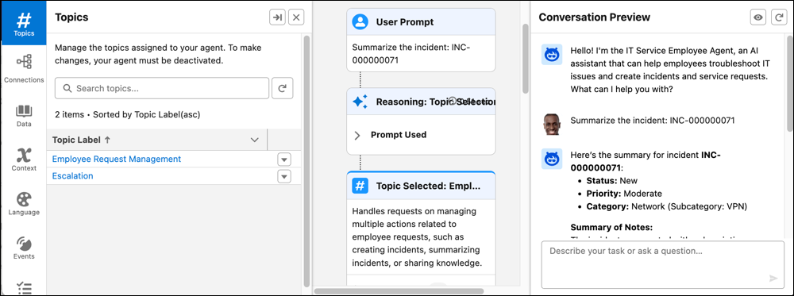This screenshot has height=296, width=794.
Task: Close the Topics panel
Action: (296, 17)
